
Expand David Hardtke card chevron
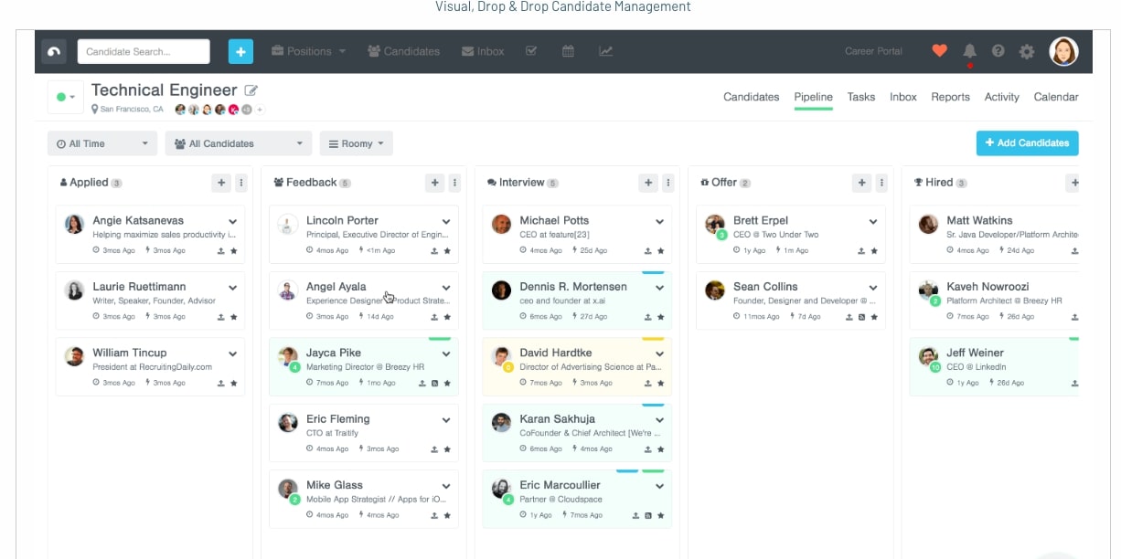(659, 353)
